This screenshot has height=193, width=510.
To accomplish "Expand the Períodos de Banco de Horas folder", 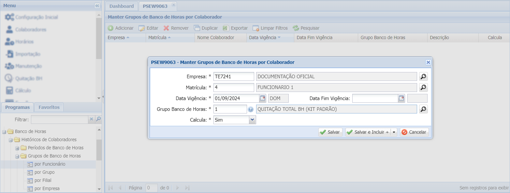I will pyautogui.click(x=17, y=148).
